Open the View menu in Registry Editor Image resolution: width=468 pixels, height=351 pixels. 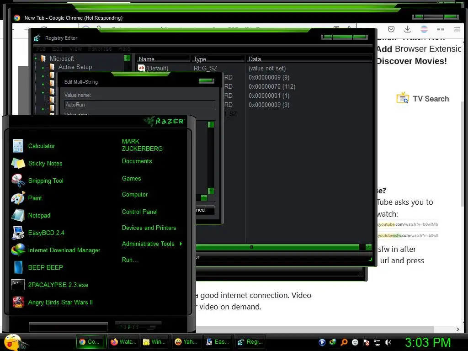click(75, 48)
